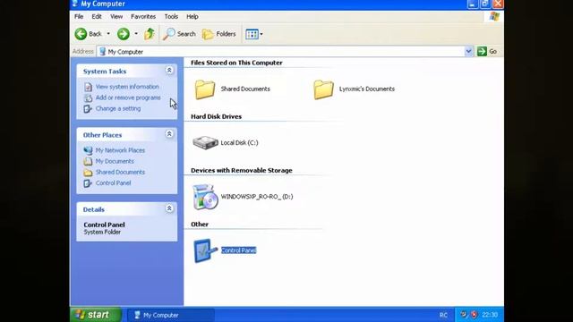Select the Shared Documents folder icon
Viewport: 573px width, 322px height.
[205, 89]
